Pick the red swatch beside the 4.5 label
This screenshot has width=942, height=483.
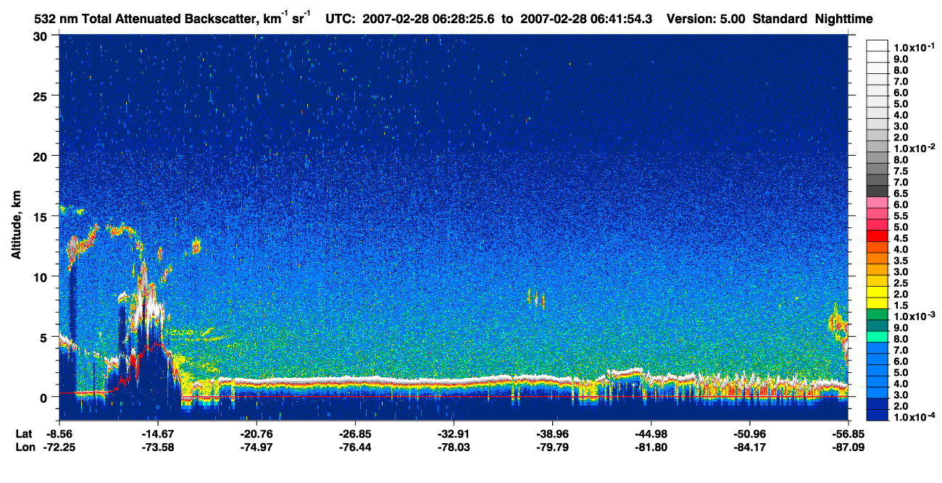pyautogui.click(x=878, y=237)
